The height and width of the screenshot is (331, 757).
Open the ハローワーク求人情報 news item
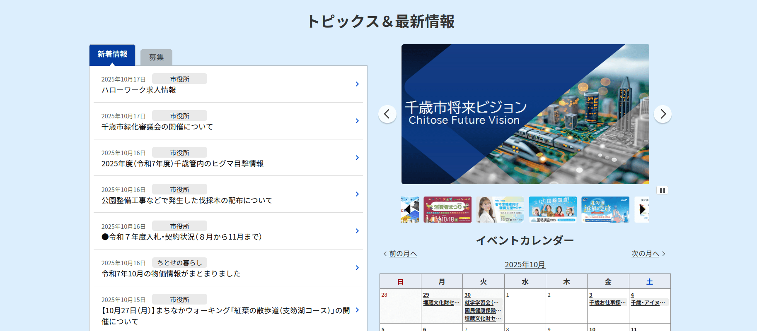tap(139, 90)
